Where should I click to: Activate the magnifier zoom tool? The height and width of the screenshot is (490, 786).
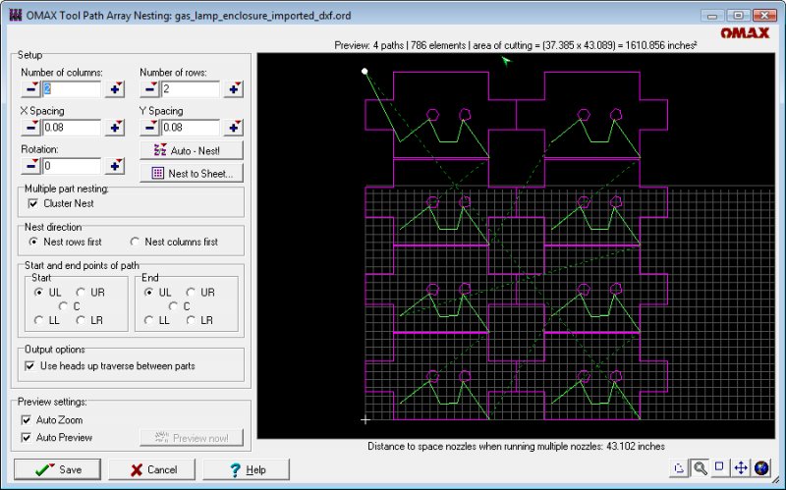700,468
